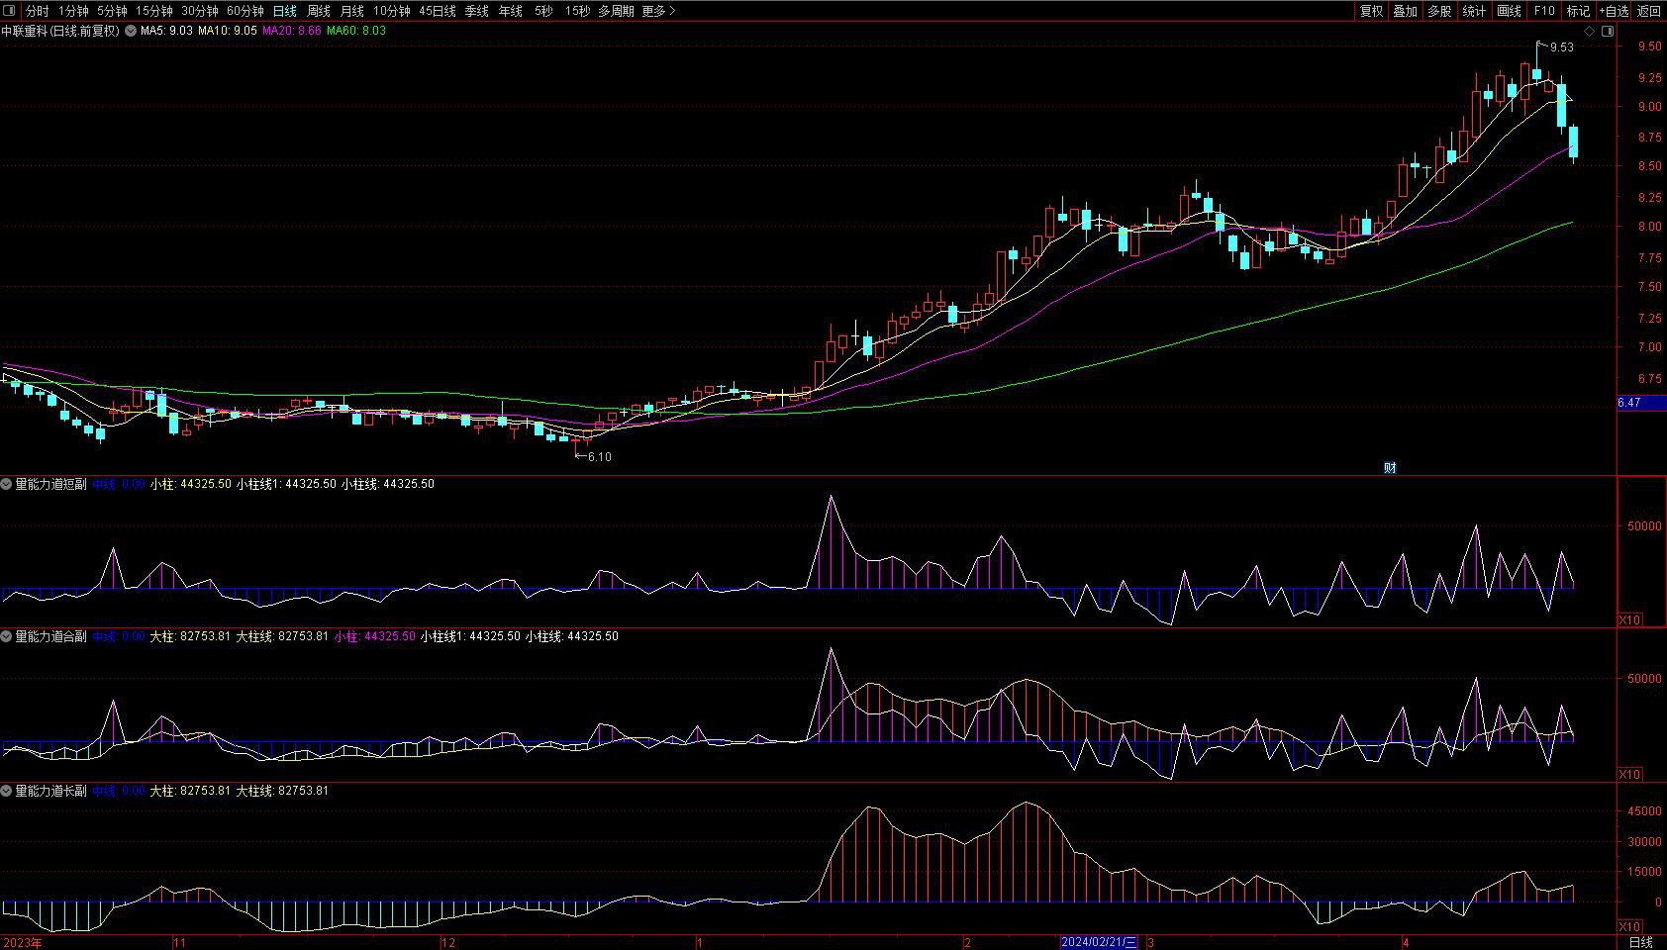Click the 6.10 low price label
The image size is (1667, 950).
600,457
